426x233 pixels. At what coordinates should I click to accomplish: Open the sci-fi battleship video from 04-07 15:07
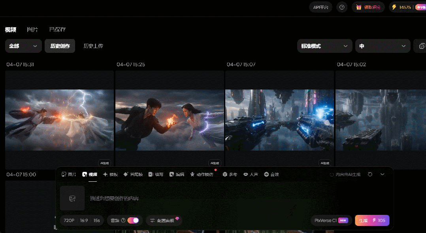(x=279, y=120)
